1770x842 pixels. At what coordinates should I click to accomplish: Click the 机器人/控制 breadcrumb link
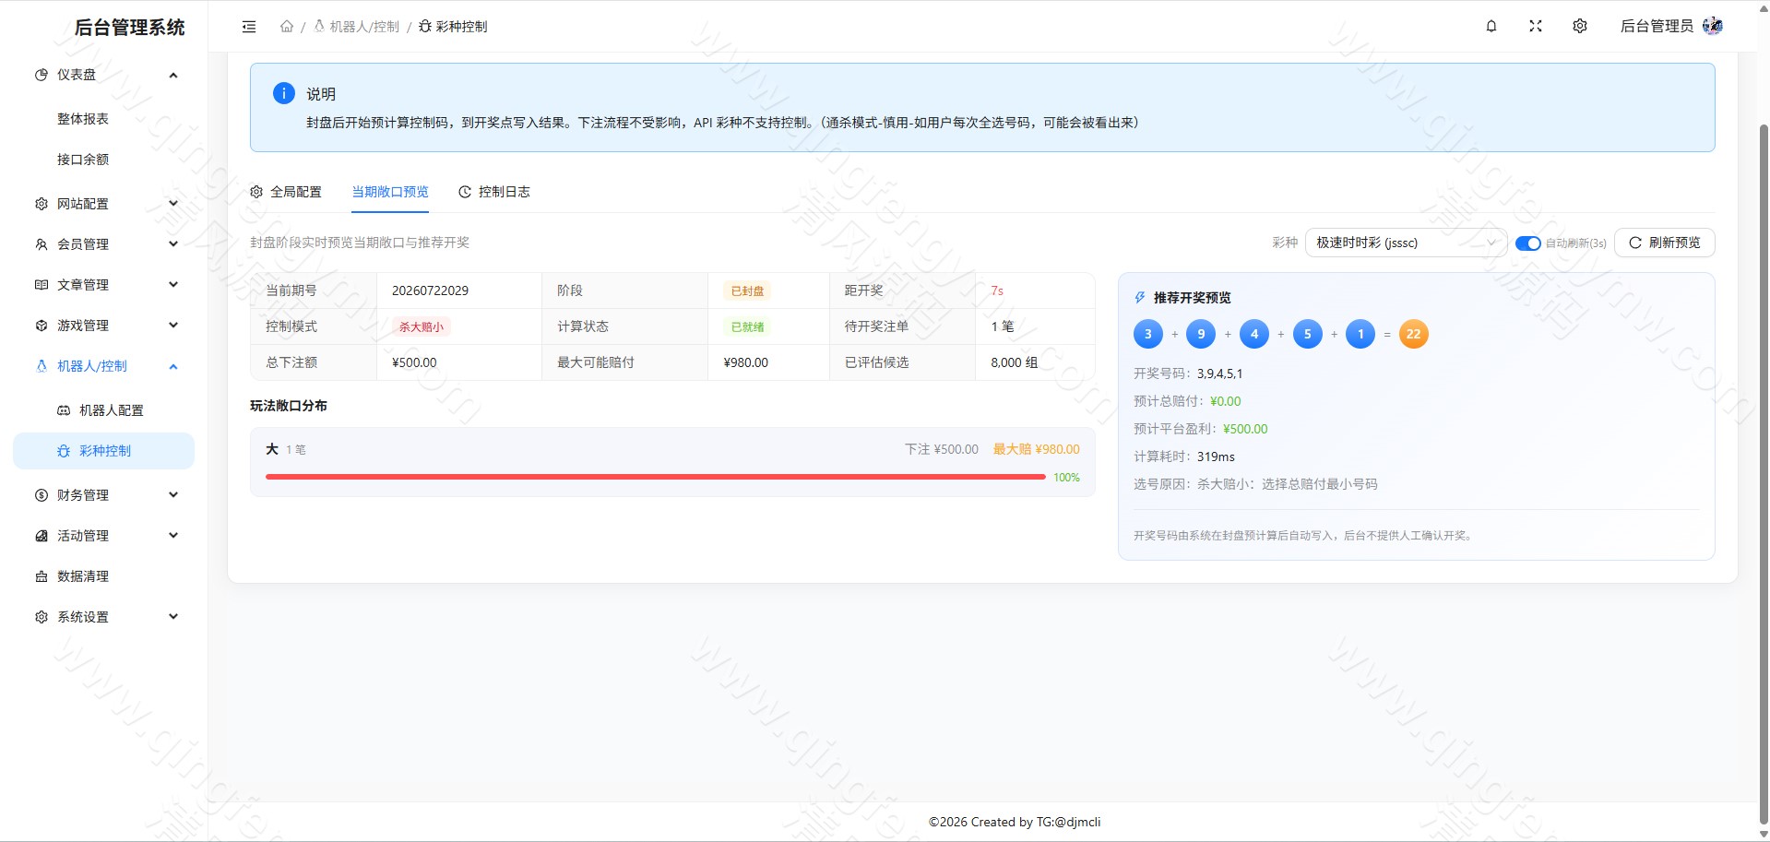click(357, 27)
